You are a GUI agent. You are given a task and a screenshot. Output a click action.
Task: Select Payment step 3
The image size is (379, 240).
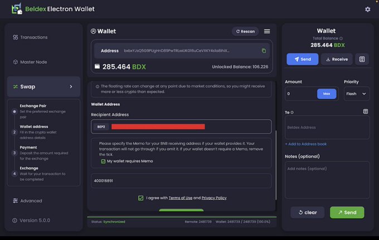pyautogui.click(x=41, y=153)
